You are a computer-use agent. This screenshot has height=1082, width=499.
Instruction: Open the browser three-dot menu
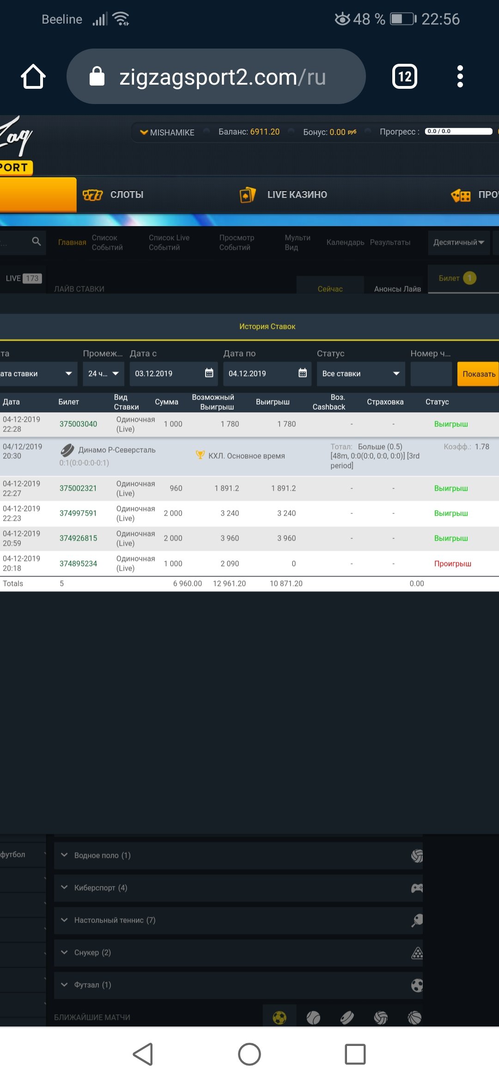(460, 76)
